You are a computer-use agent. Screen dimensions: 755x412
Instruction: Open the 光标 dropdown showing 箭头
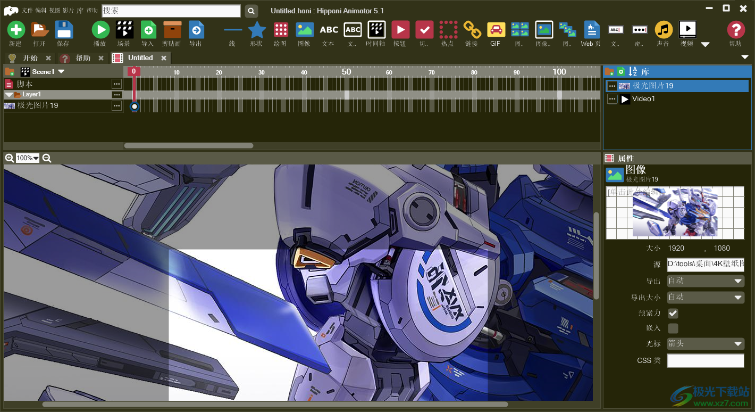(x=706, y=344)
